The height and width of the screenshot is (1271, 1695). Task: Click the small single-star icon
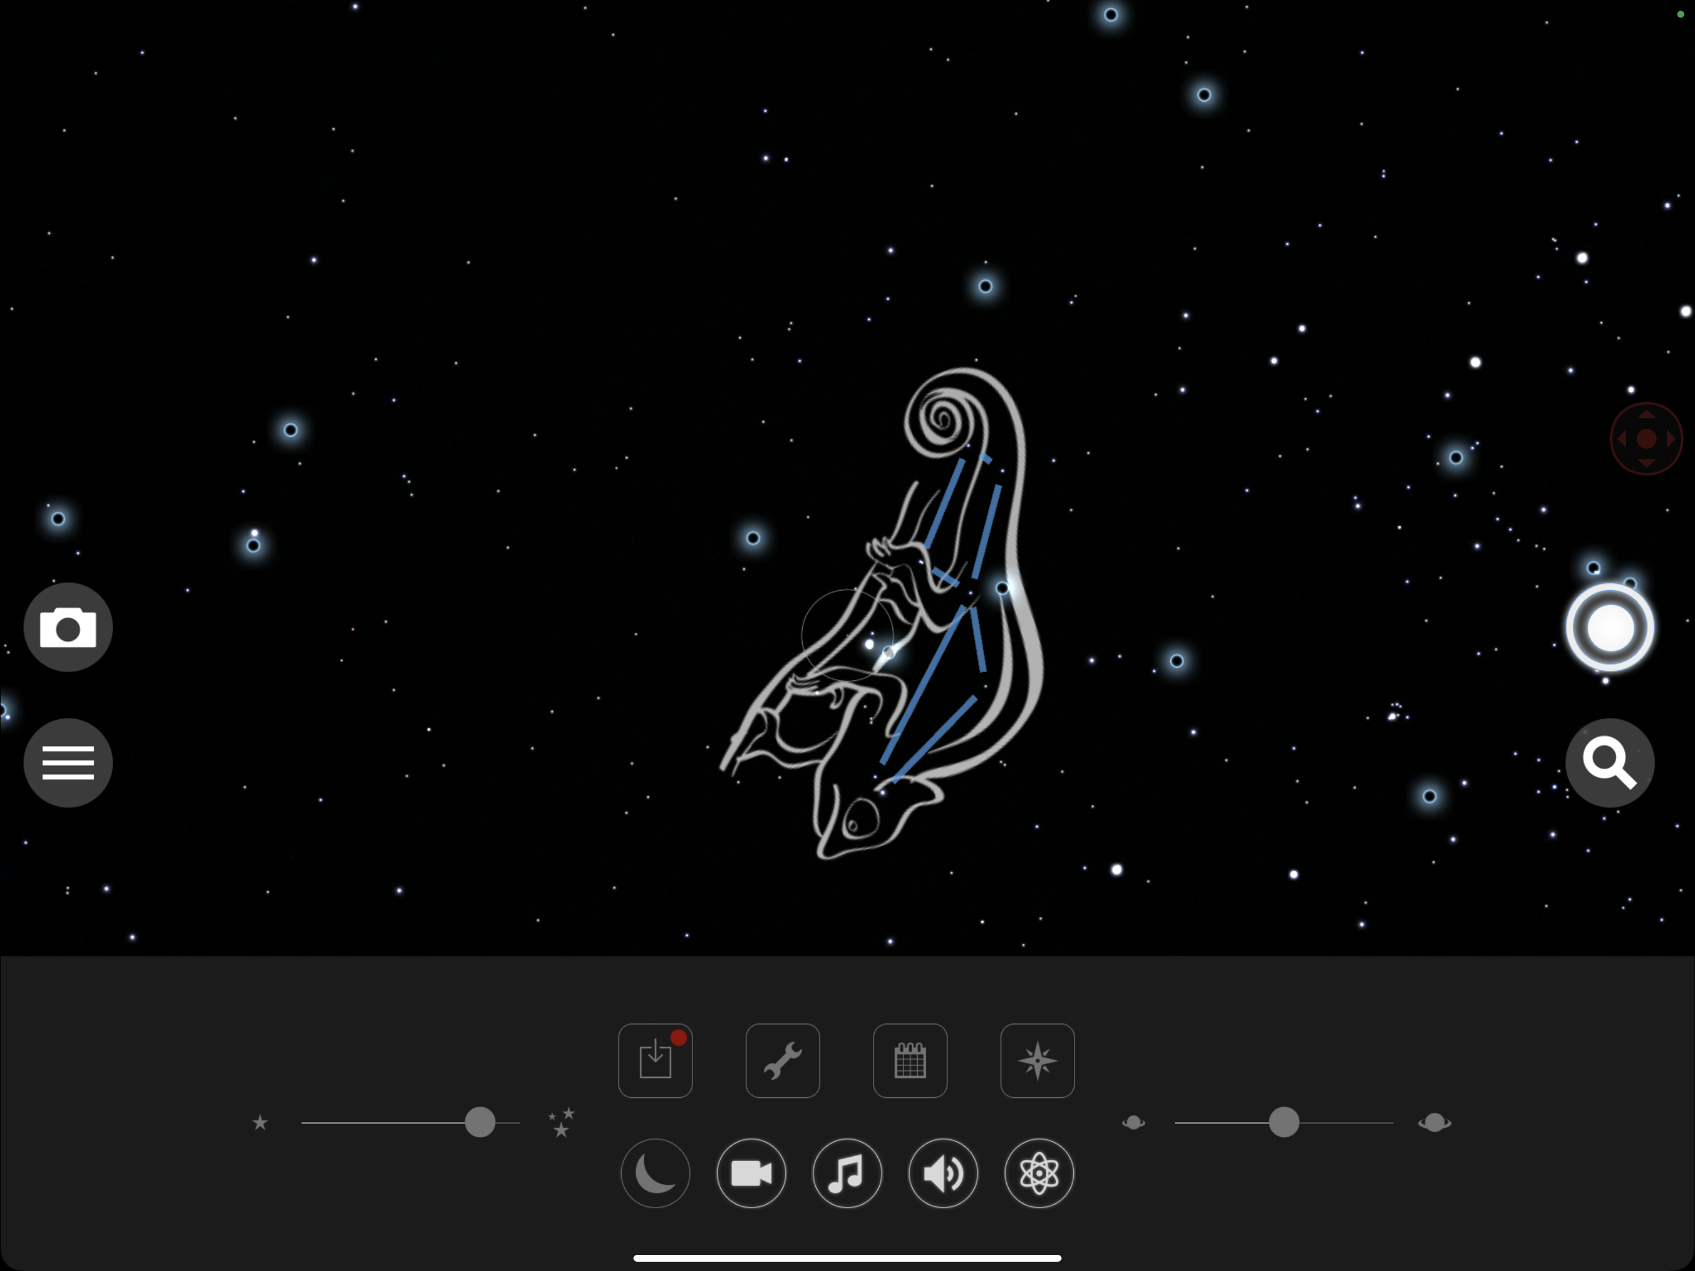[x=261, y=1122]
